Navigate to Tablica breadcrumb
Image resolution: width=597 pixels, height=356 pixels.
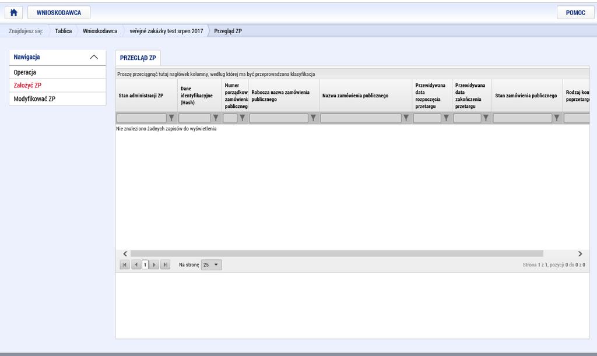tap(63, 31)
